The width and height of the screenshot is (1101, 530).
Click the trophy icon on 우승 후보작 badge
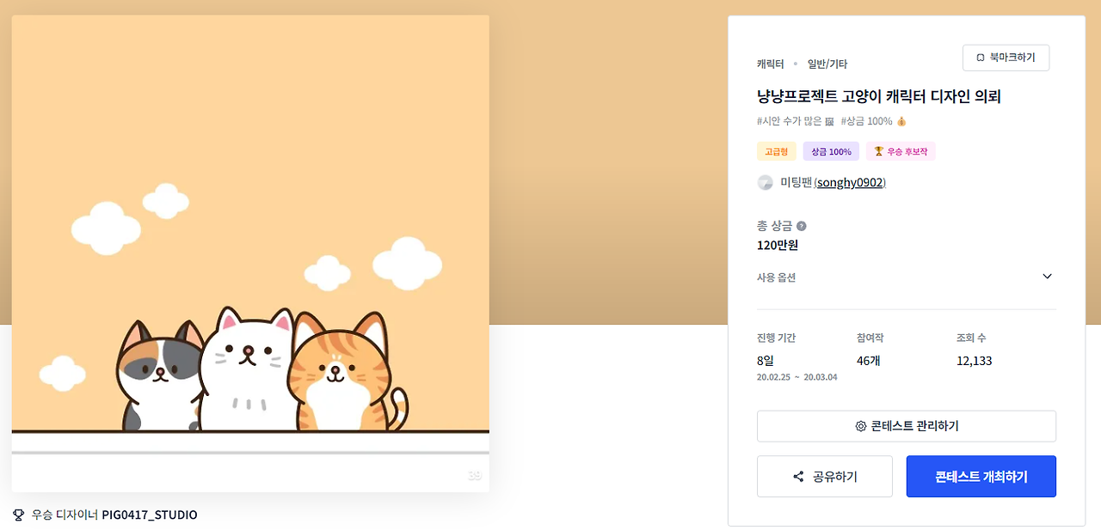click(x=879, y=151)
